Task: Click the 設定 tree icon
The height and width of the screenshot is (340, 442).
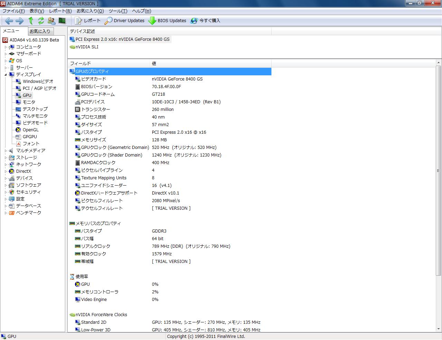Action: point(12,199)
